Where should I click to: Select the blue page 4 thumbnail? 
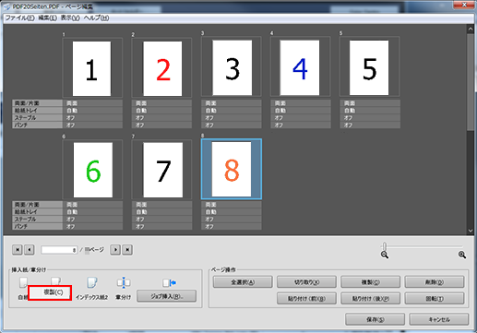pos(300,67)
